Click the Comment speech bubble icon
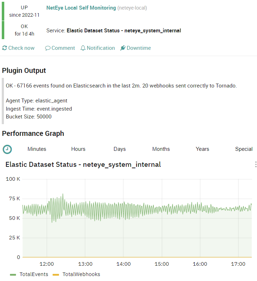 tap(48, 48)
